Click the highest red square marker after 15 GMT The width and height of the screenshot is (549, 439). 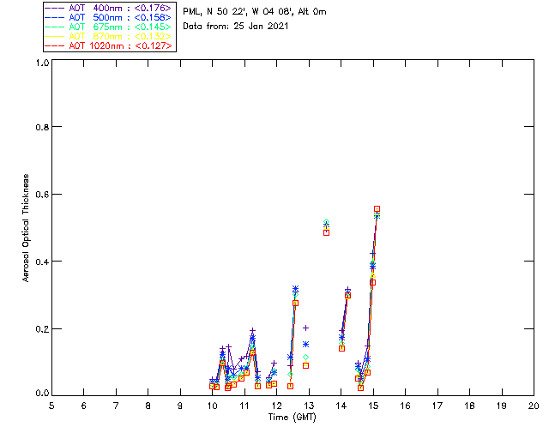pos(377,209)
